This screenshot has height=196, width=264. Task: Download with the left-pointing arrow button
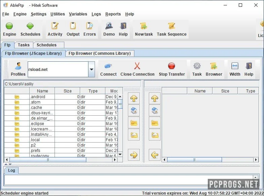click(x=155, y=155)
